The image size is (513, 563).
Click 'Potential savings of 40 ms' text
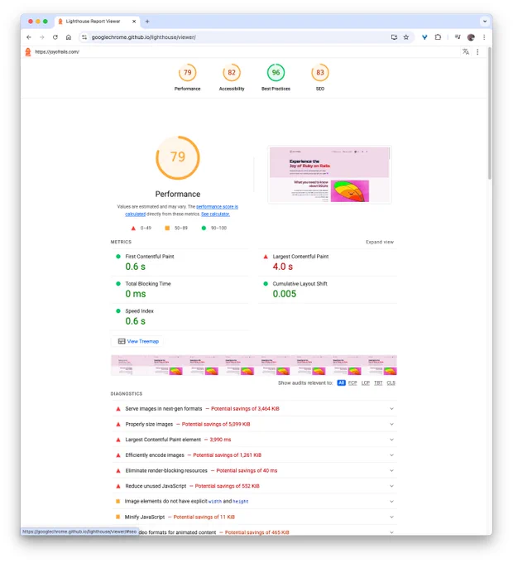point(247,470)
